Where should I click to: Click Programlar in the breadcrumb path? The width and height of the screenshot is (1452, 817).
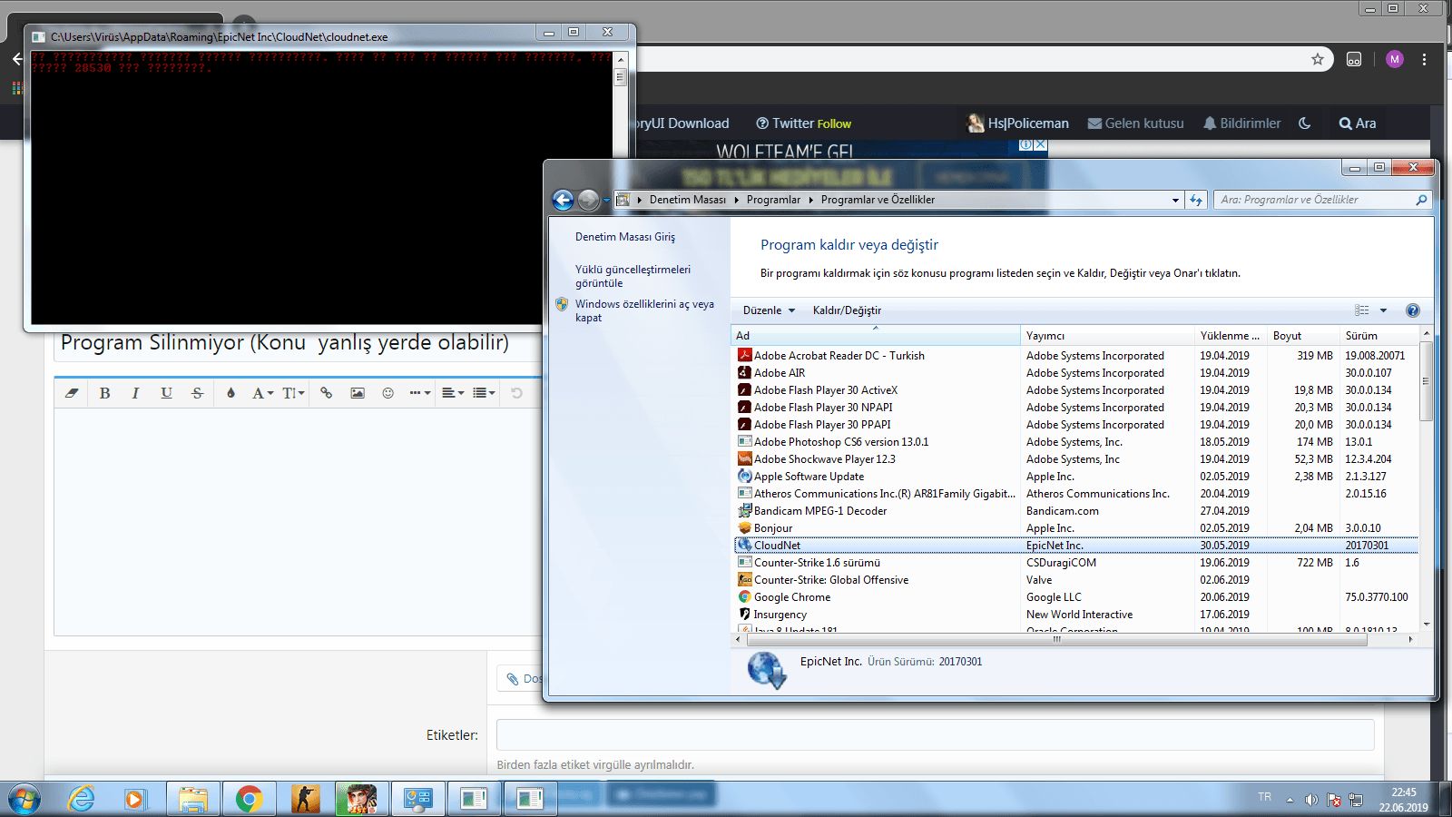tap(774, 200)
